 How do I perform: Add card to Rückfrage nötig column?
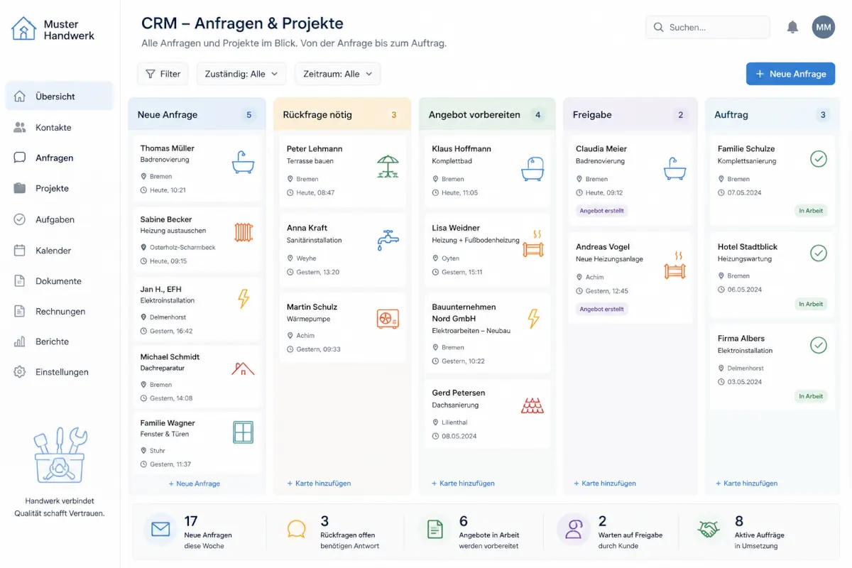[x=319, y=484]
